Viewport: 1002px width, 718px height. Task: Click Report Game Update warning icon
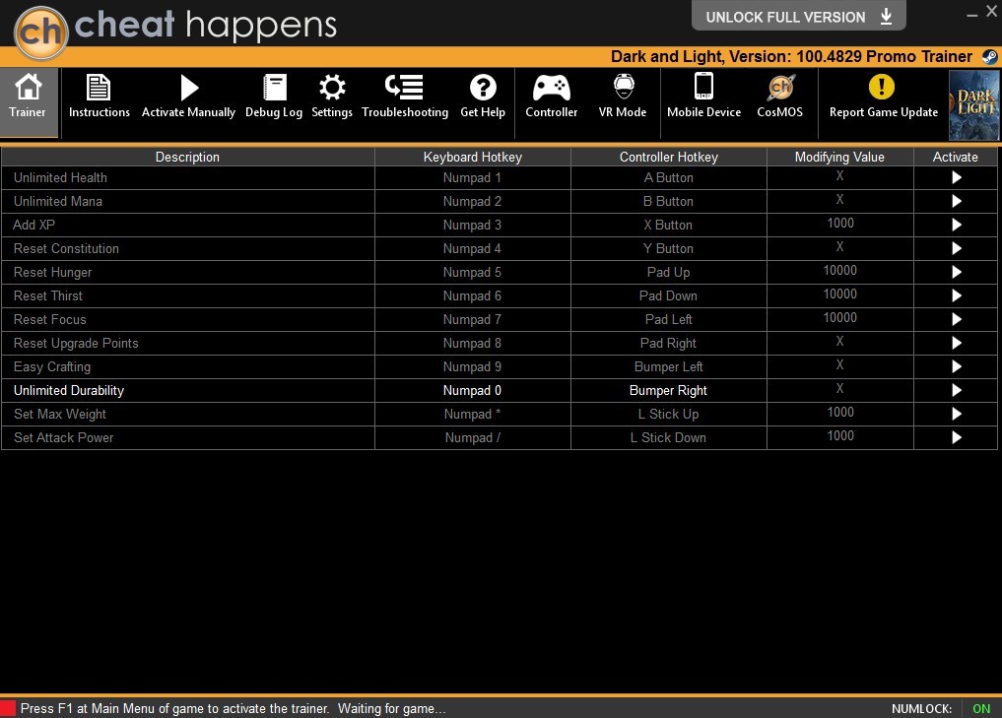tap(882, 87)
